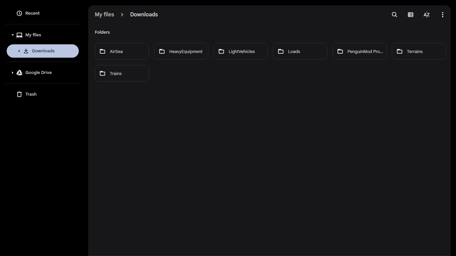The width and height of the screenshot is (456, 256).
Task: Click the Recent clock icon
Action: [x=19, y=13]
